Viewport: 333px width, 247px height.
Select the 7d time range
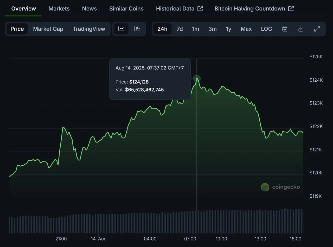tap(180, 29)
